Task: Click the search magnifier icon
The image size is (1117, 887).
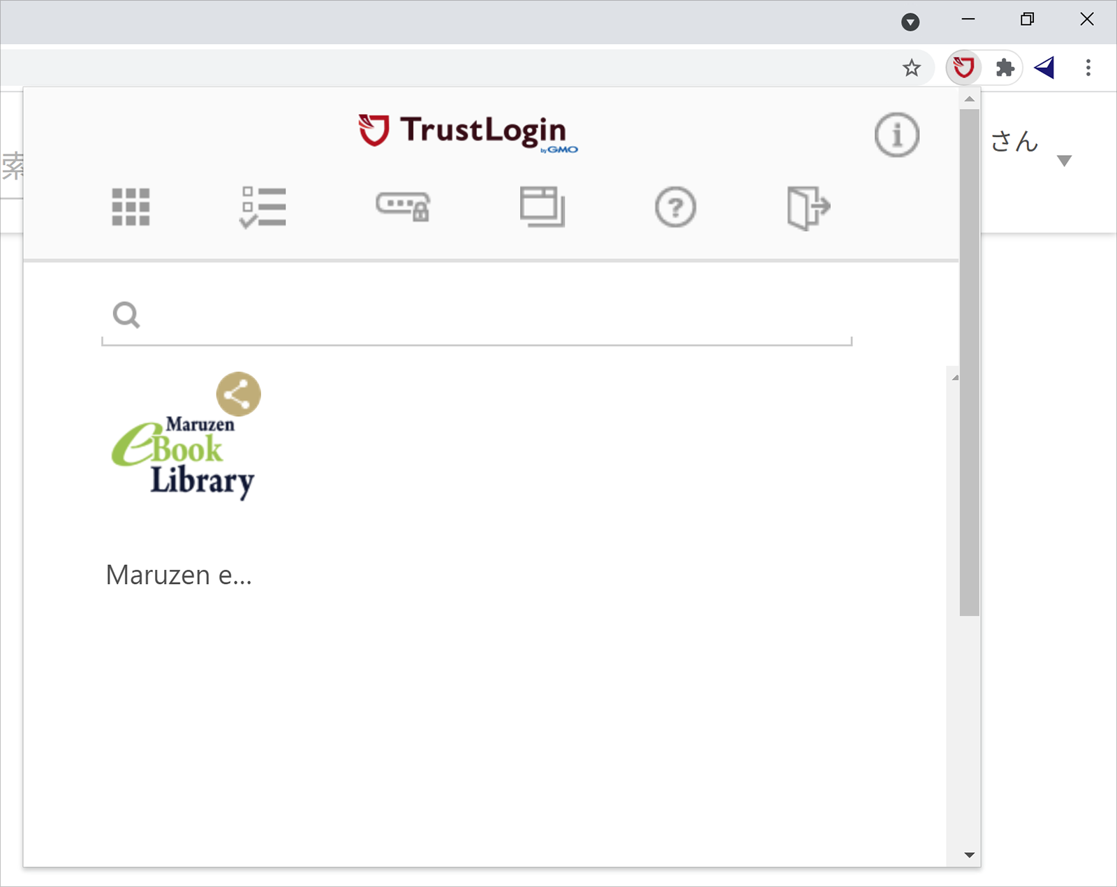Action: pyautogui.click(x=126, y=315)
